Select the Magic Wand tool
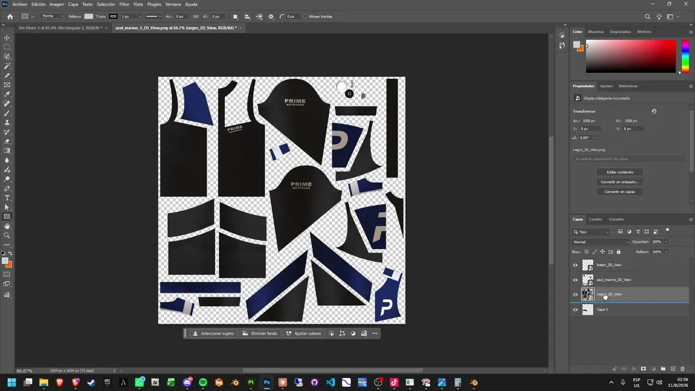695x391 pixels. click(x=7, y=66)
